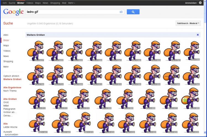Screen dimensions: 207x137
Task: Expand the Mehr menu in top bar
Action: (71, 3)
